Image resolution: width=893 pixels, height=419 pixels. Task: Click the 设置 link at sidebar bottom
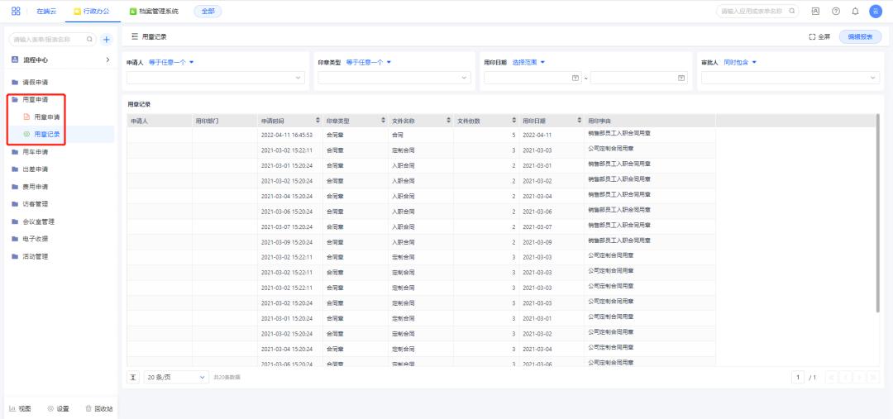pyautogui.click(x=58, y=409)
